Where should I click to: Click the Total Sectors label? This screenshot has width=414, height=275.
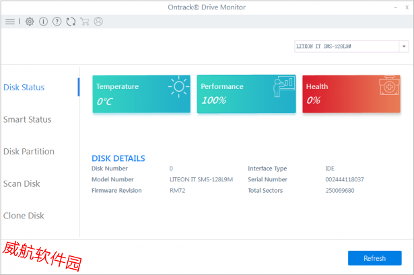tap(265, 191)
